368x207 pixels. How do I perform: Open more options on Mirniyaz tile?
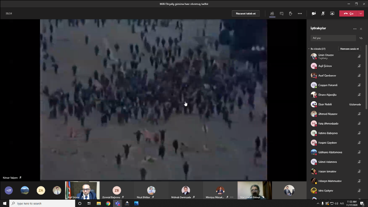(x=231, y=197)
